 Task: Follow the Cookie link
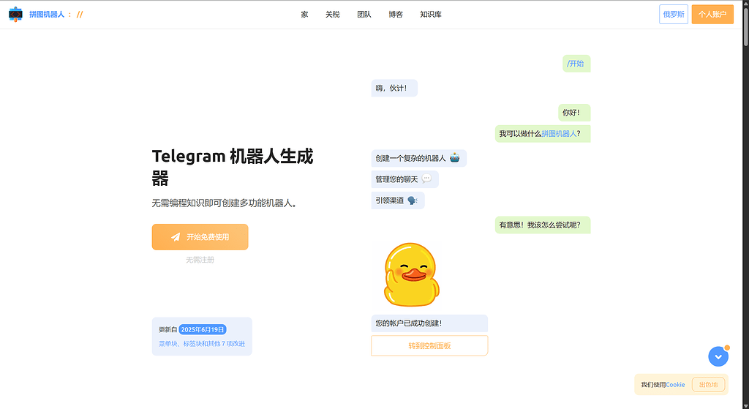coord(675,385)
